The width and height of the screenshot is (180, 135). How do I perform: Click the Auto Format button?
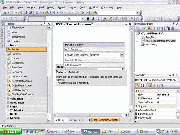coord(73,49)
